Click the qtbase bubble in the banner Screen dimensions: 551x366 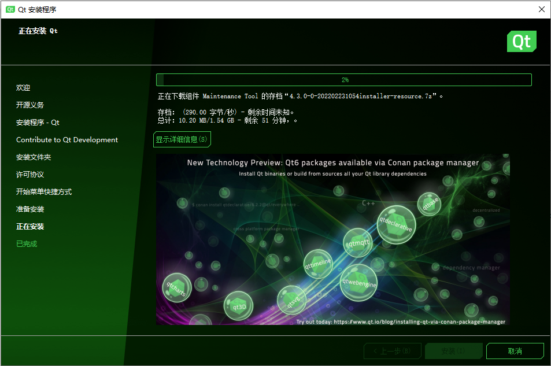429,204
